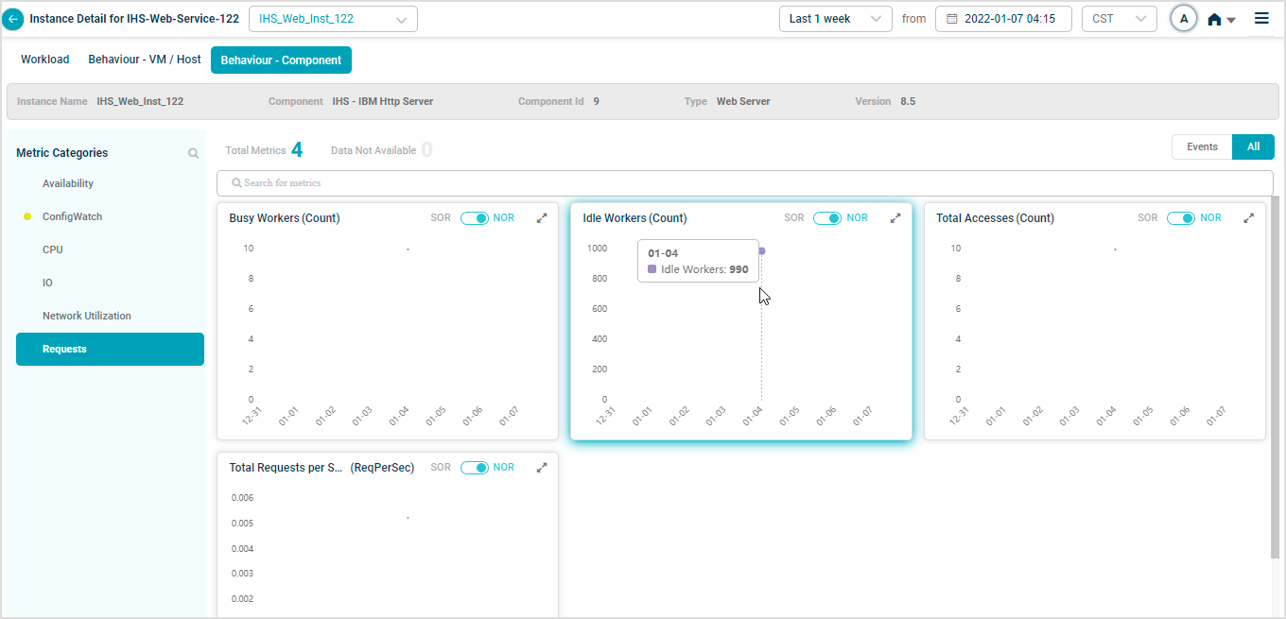Viewport: 1286px width, 619px height.
Task: Click the Search for metrics field
Action: [x=744, y=183]
